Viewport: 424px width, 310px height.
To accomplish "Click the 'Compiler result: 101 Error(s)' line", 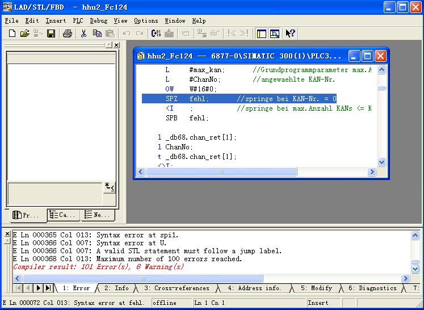I will click(98, 267).
